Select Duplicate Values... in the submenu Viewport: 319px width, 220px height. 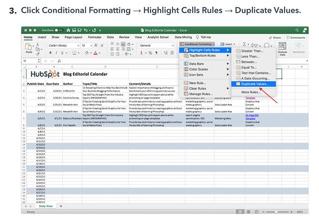click(254, 84)
